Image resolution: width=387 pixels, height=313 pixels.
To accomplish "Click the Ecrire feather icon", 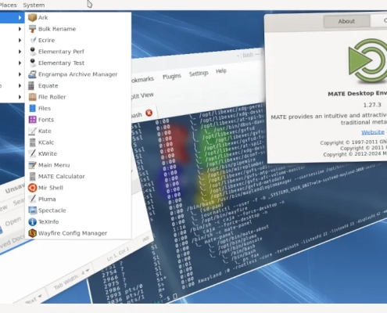I will [32, 40].
